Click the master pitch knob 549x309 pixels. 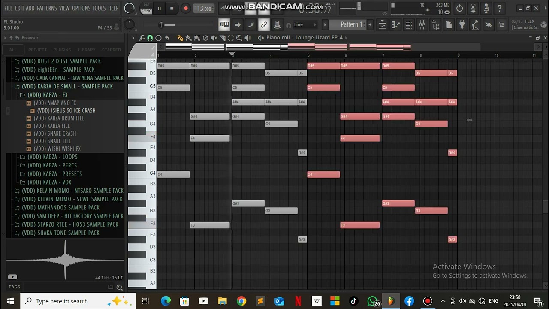click(x=129, y=25)
